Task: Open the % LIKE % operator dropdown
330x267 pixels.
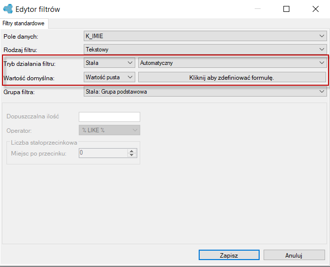Action: click(x=110, y=130)
